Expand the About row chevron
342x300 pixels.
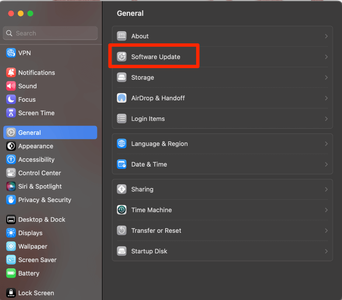tap(326, 36)
